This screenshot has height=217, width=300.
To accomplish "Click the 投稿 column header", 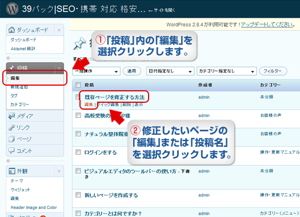I will pyautogui.click(x=89, y=85).
